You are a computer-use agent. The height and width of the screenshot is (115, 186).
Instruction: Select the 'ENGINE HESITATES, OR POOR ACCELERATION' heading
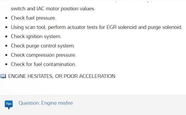pos(62,76)
